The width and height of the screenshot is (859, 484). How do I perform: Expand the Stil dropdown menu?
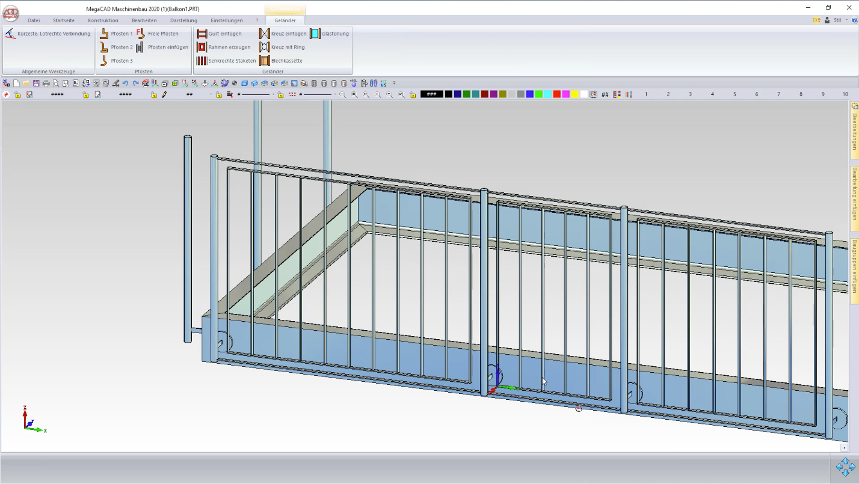tap(846, 20)
